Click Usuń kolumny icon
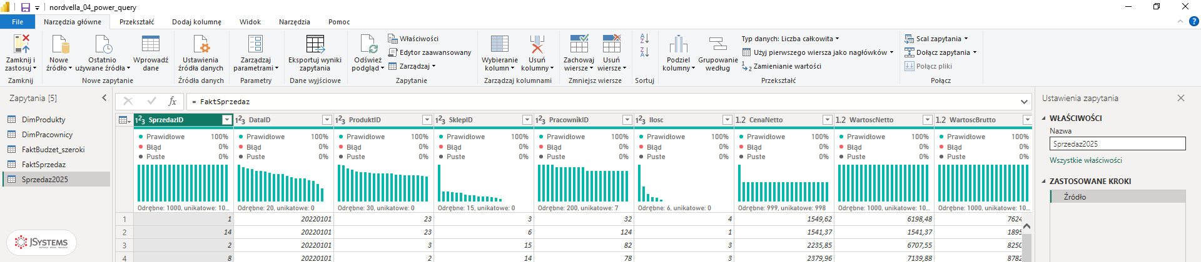The height and width of the screenshot is (262, 1201). (x=537, y=44)
